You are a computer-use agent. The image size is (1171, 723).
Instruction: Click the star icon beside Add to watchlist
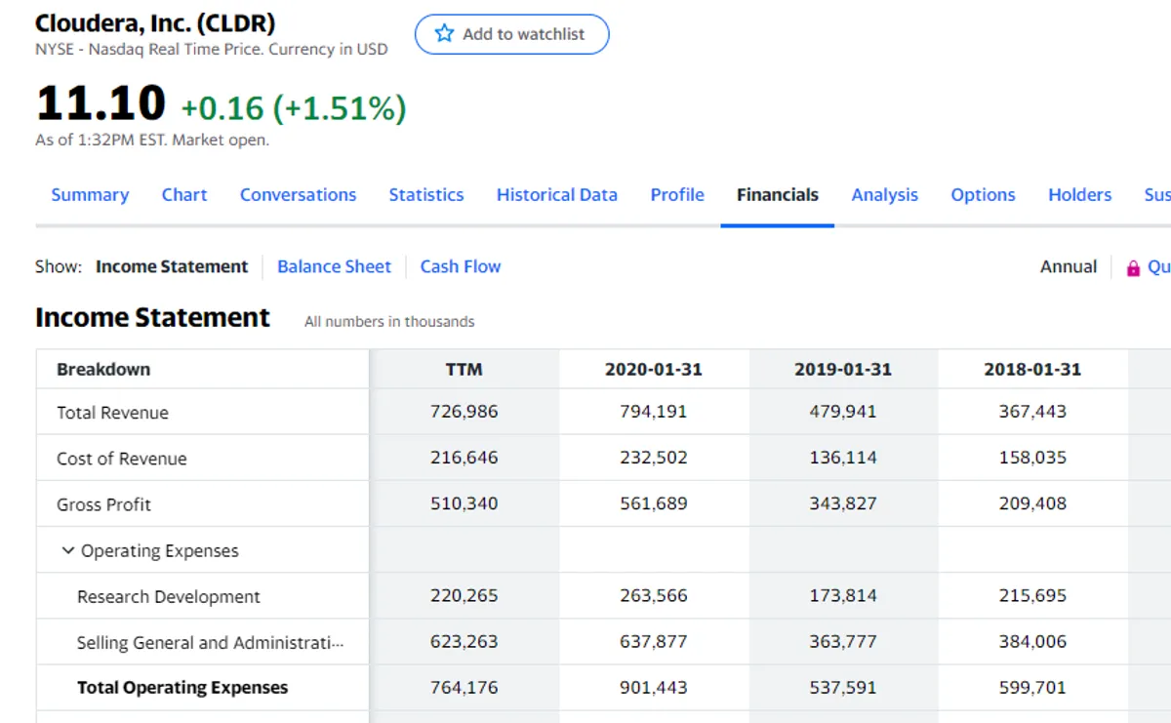pos(445,34)
